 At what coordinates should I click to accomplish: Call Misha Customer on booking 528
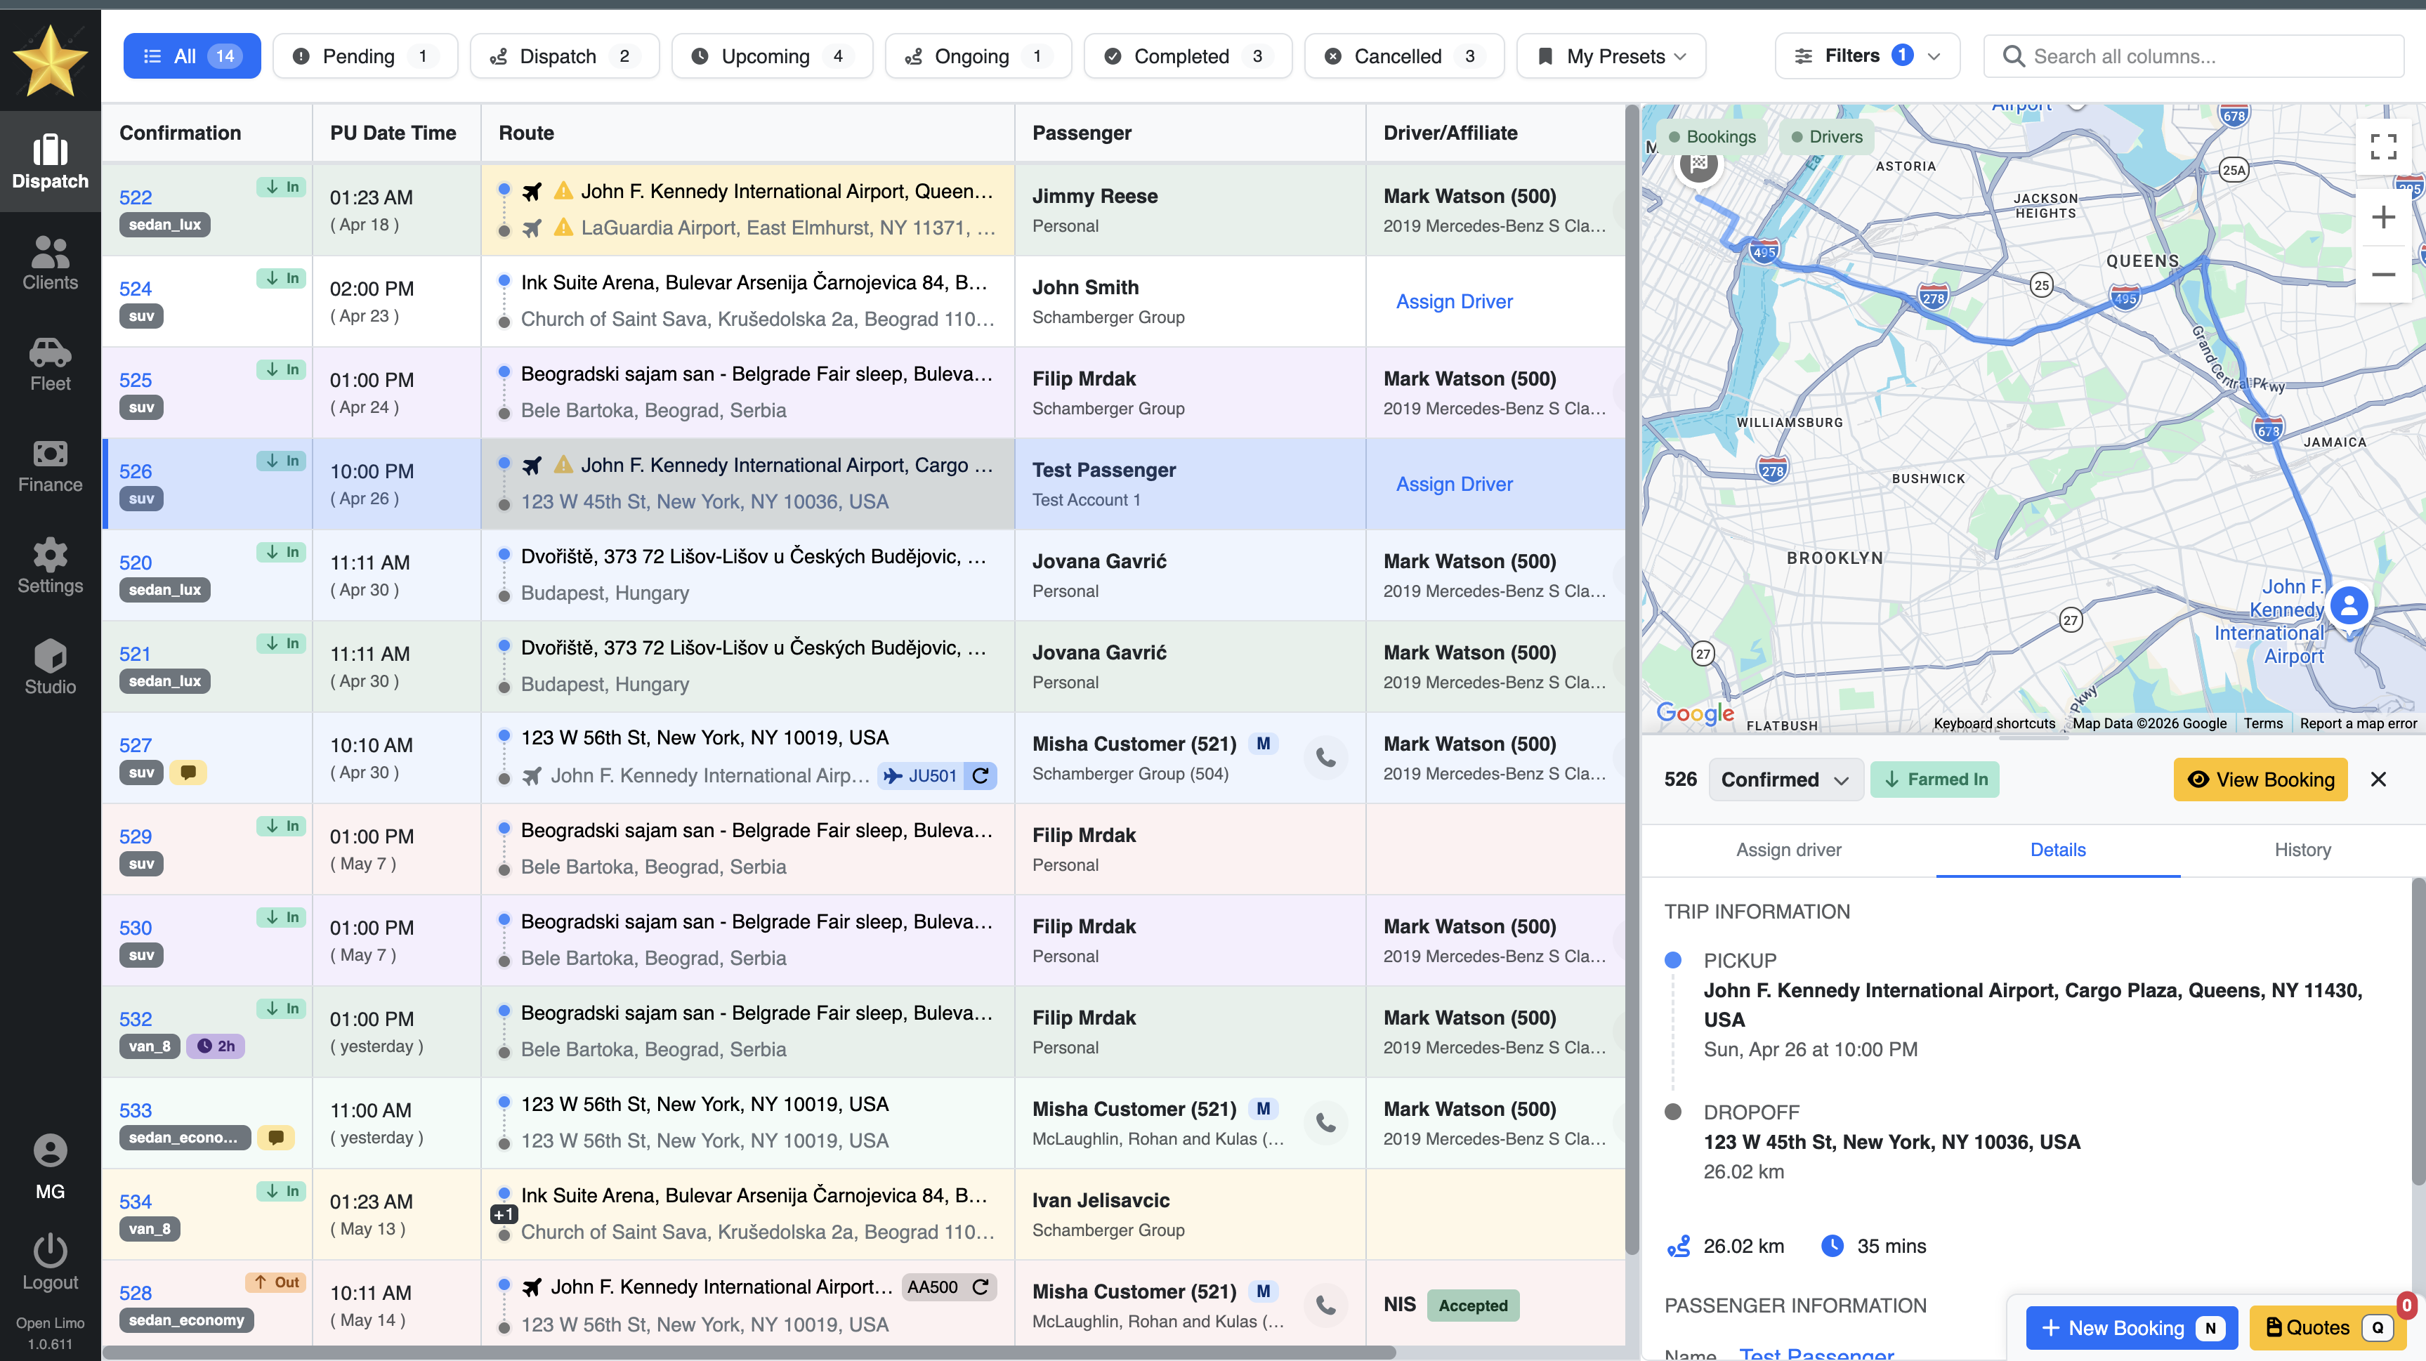pos(1325,1306)
